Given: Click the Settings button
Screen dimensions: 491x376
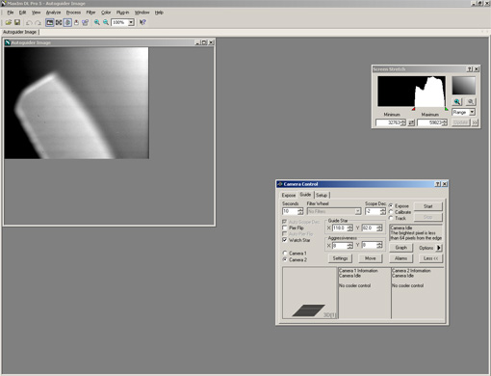Looking at the screenshot, I should 340,258.
